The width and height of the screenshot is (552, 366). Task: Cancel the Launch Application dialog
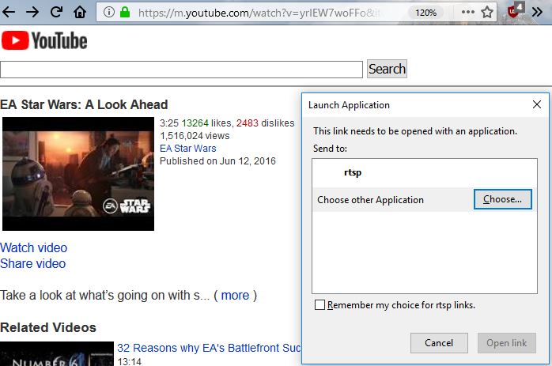[x=439, y=343]
